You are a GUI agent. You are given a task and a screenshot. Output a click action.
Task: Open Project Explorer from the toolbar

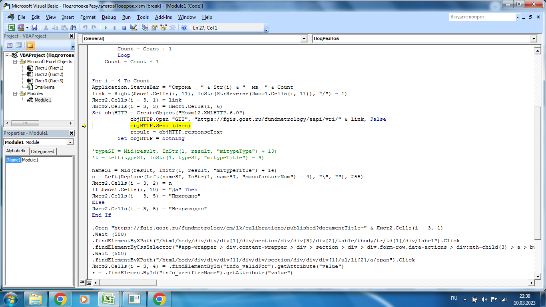pyautogui.click(x=145, y=28)
